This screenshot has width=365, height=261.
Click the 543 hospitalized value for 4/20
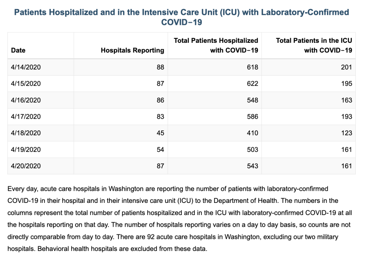point(253,166)
